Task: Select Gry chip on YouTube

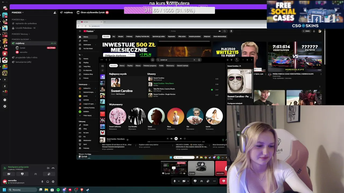Action: tap(114, 36)
